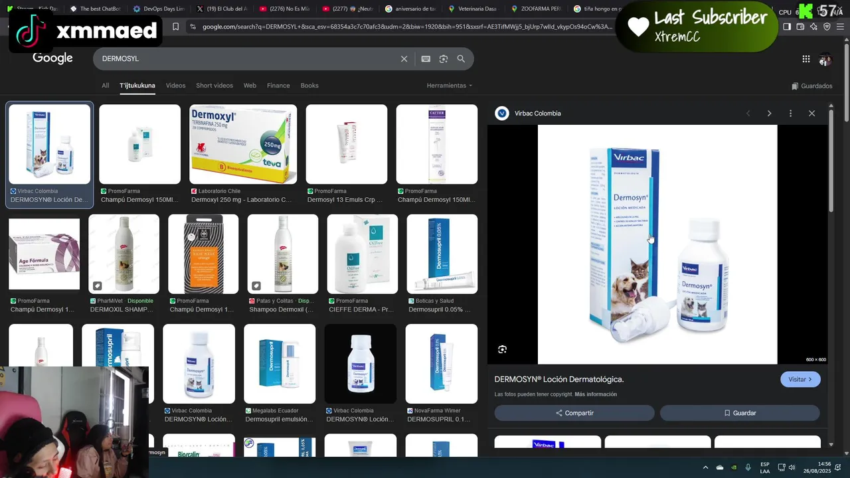Image resolution: width=850 pixels, height=478 pixels.
Task: Clear the DERMOSYL search text
Action: (x=404, y=58)
